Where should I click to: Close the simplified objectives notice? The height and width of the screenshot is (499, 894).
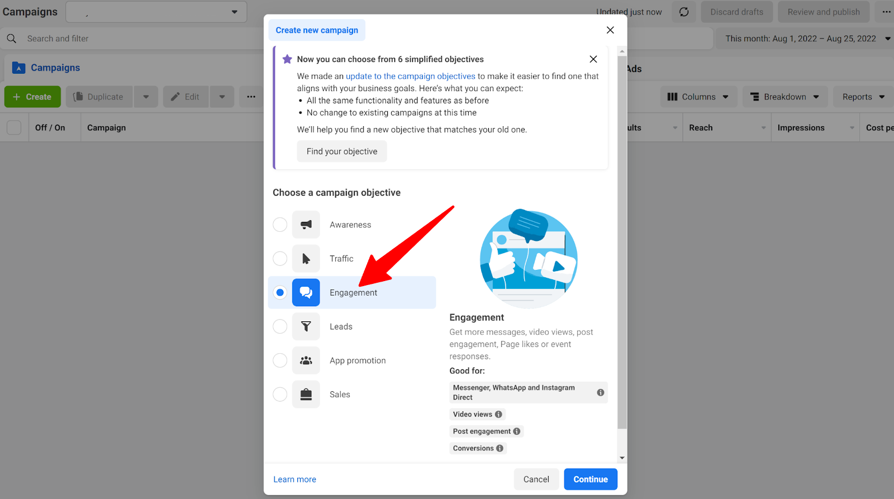point(593,59)
